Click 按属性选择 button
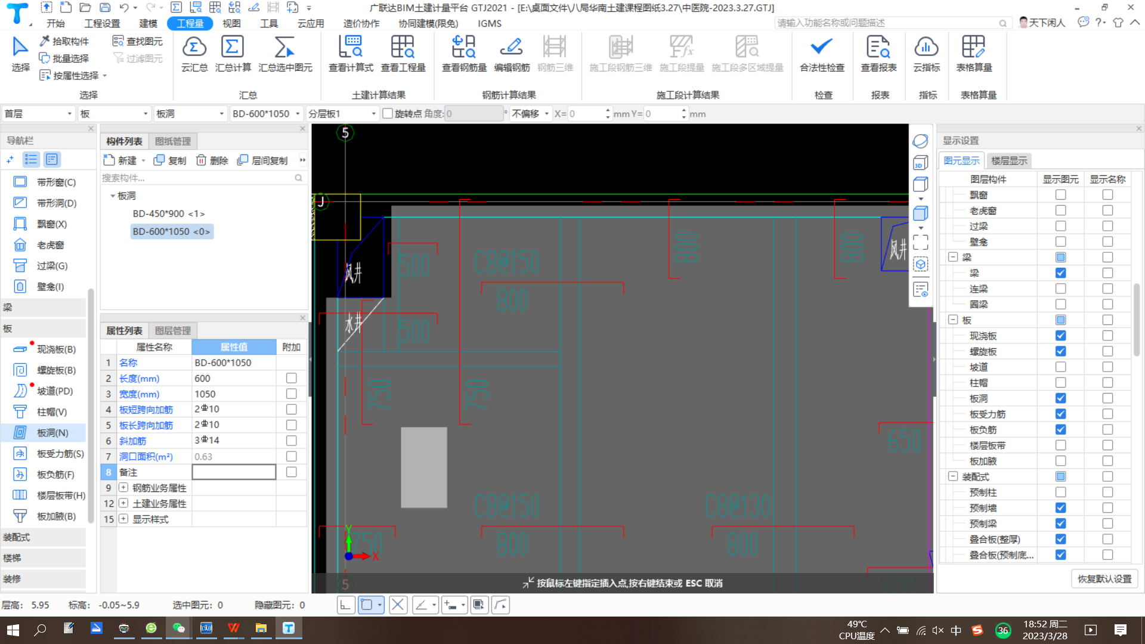The image size is (1145, 644). [73, 76]
